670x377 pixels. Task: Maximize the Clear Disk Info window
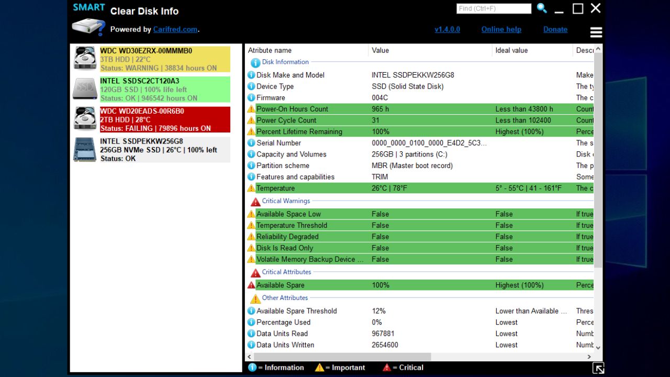[578, 8]
